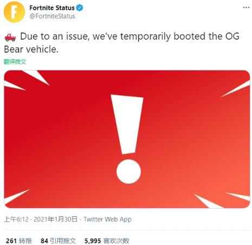This screenshot has width=252, height=245.
Task: View the 261 retweets list
Action: coord(19,241)
